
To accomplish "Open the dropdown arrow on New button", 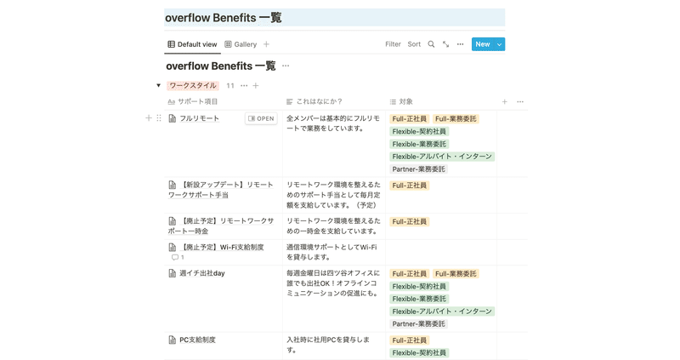I will tap(500, 44).
